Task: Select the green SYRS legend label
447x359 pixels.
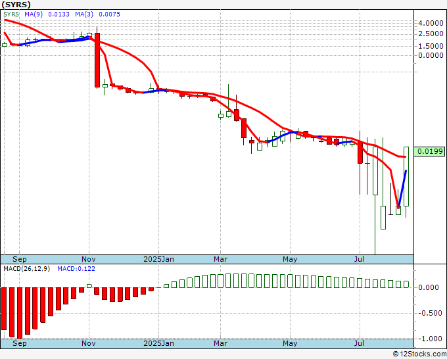Action: pos(11,14)
